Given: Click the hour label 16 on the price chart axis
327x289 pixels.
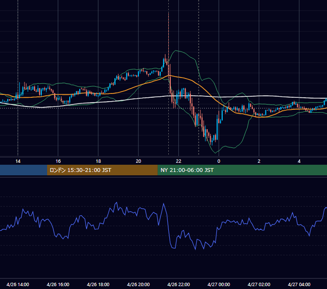Looking at the screenshot, I should pos(58,161).
